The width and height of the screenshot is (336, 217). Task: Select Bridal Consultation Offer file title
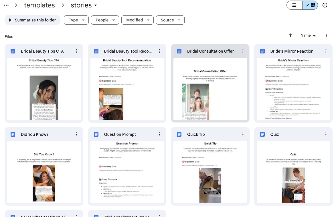point(210,51)
